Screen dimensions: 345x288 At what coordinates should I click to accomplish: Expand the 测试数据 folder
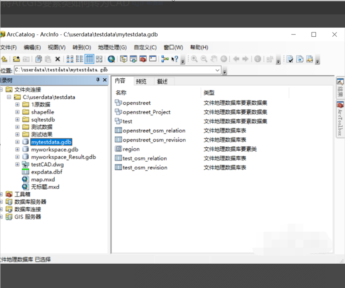[x=17, y=127]
